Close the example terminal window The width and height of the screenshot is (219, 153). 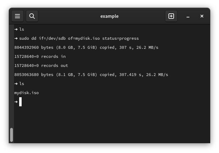coord(202,16)
